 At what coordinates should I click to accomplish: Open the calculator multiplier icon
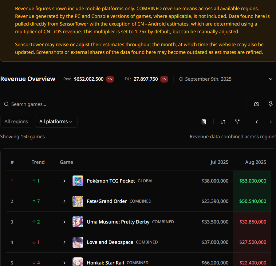[x=204, y=122]
